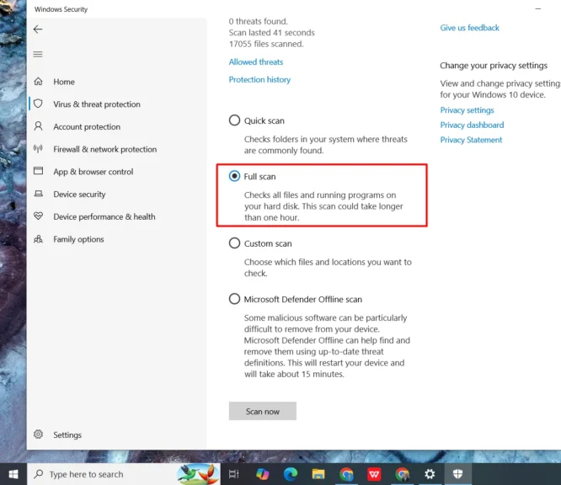
Task: Open File Explorer from taskbar
Action: pos(318,474)
